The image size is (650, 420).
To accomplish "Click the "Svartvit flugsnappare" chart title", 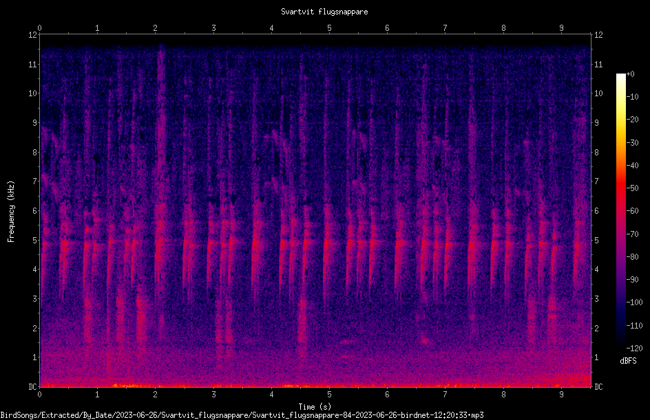I will 324,12.
